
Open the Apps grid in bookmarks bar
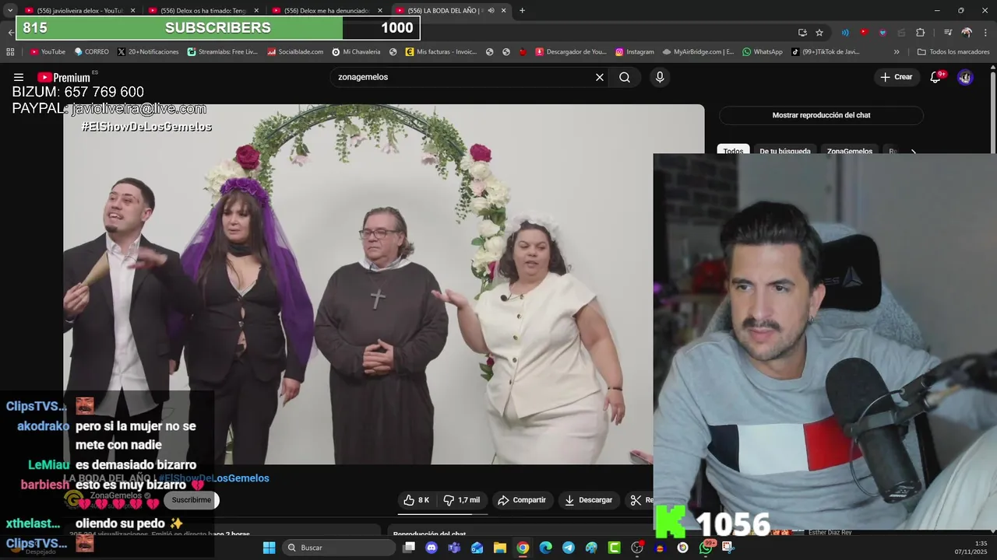click(10, 52)
